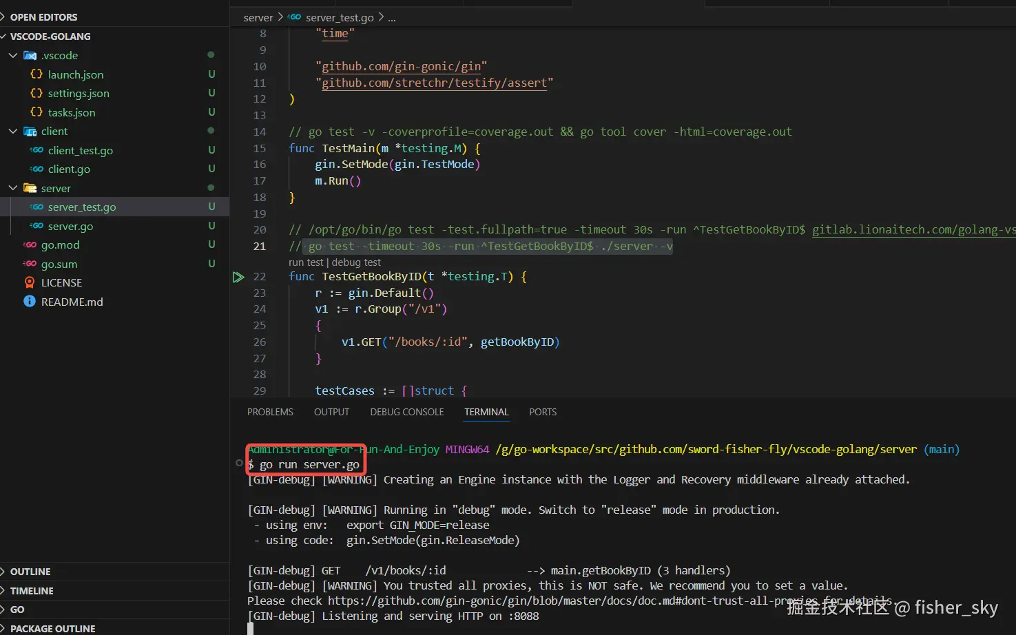Click the Go icon beside server_test.go in explorer
1016x635 pixels.
coord(37,207)
